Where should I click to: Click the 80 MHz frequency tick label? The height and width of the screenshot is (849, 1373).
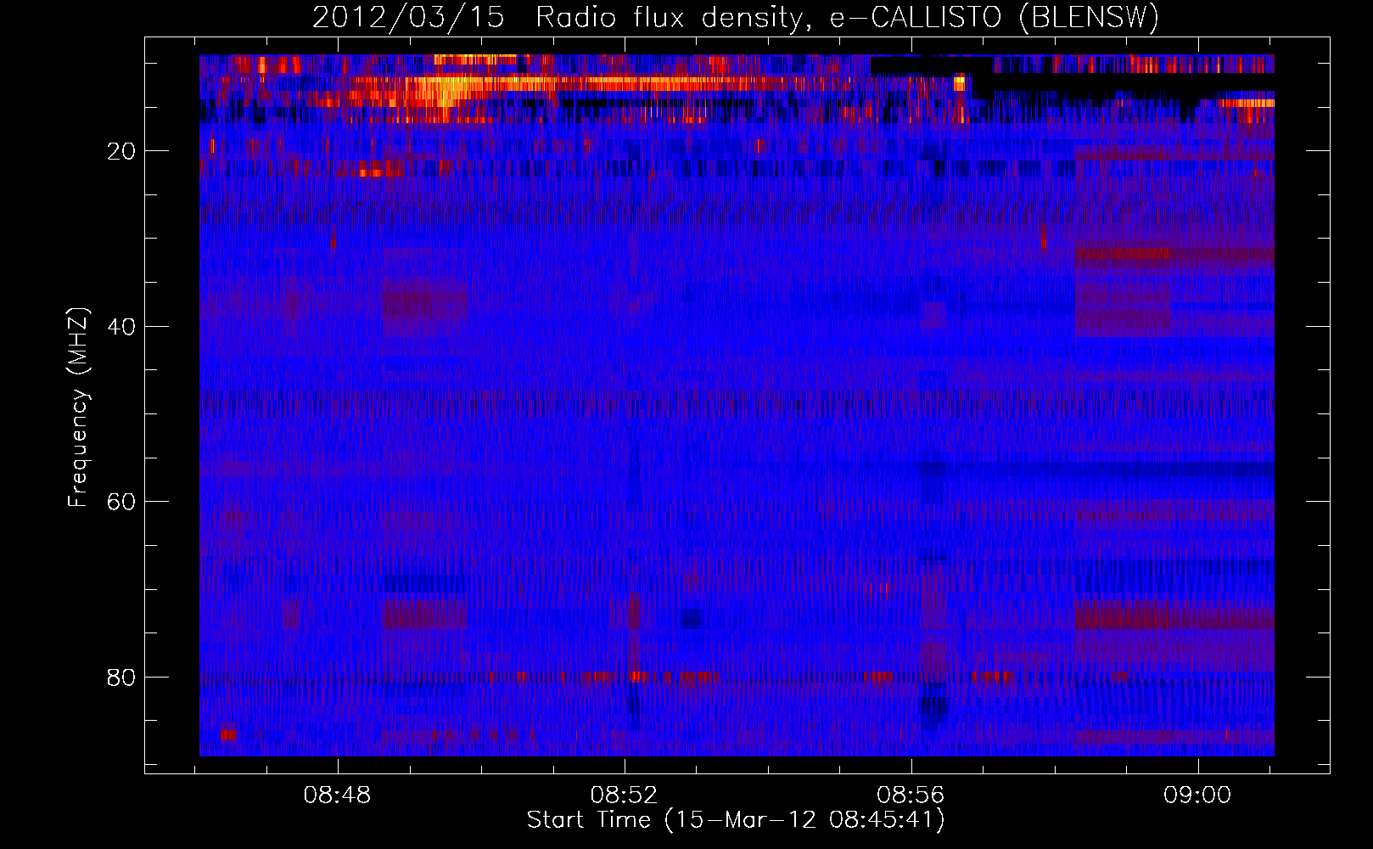point(121,678)
